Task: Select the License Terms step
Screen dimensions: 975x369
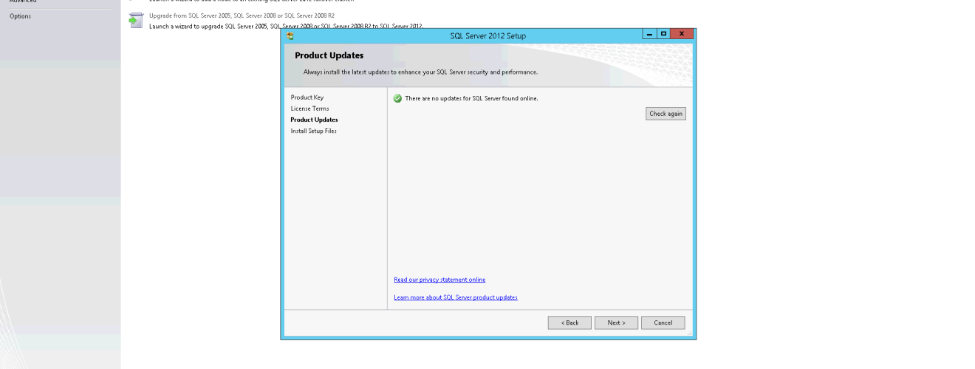Action: (309, 108)
